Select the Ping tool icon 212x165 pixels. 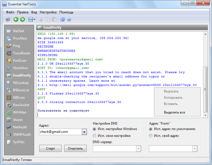(x=9, y=46)
